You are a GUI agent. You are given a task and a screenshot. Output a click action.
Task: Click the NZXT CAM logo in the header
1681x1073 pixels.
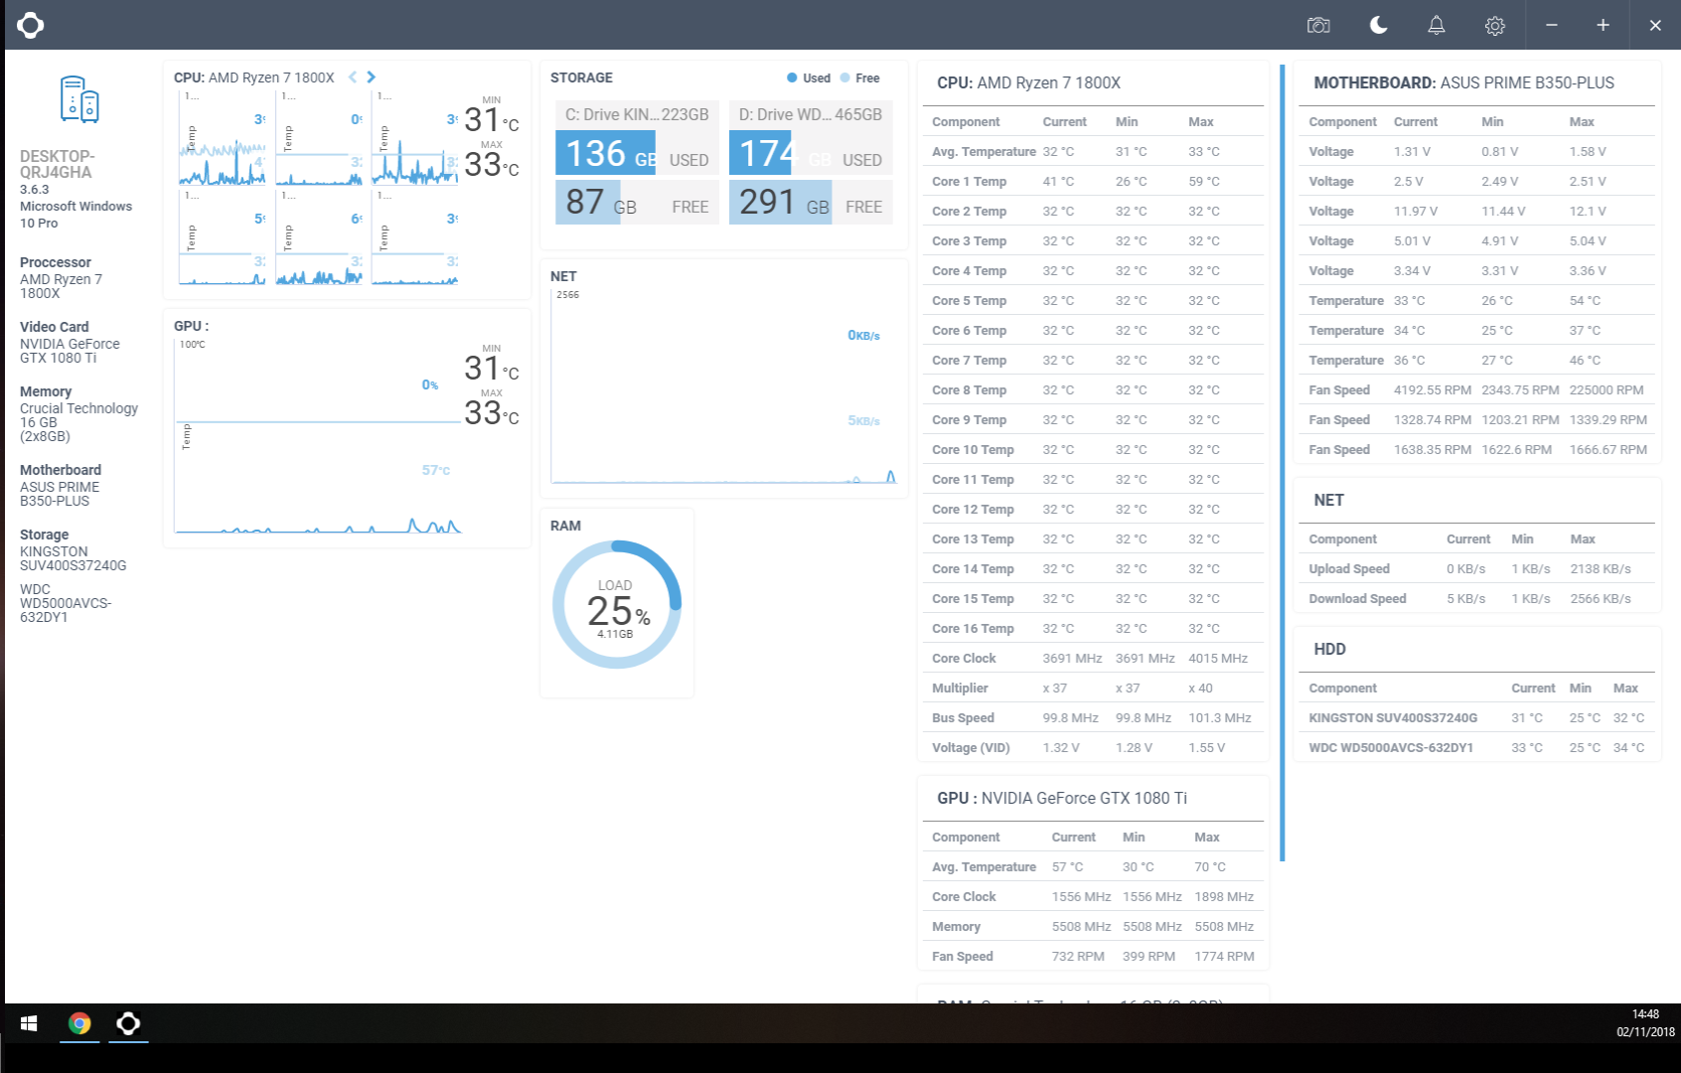point(30,25)
